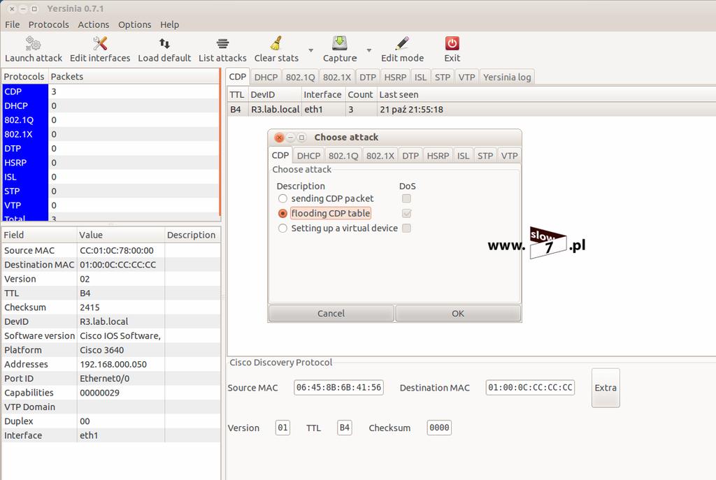
Task: Click the Load default arrows icon
Action: click(x=164, y=43)
